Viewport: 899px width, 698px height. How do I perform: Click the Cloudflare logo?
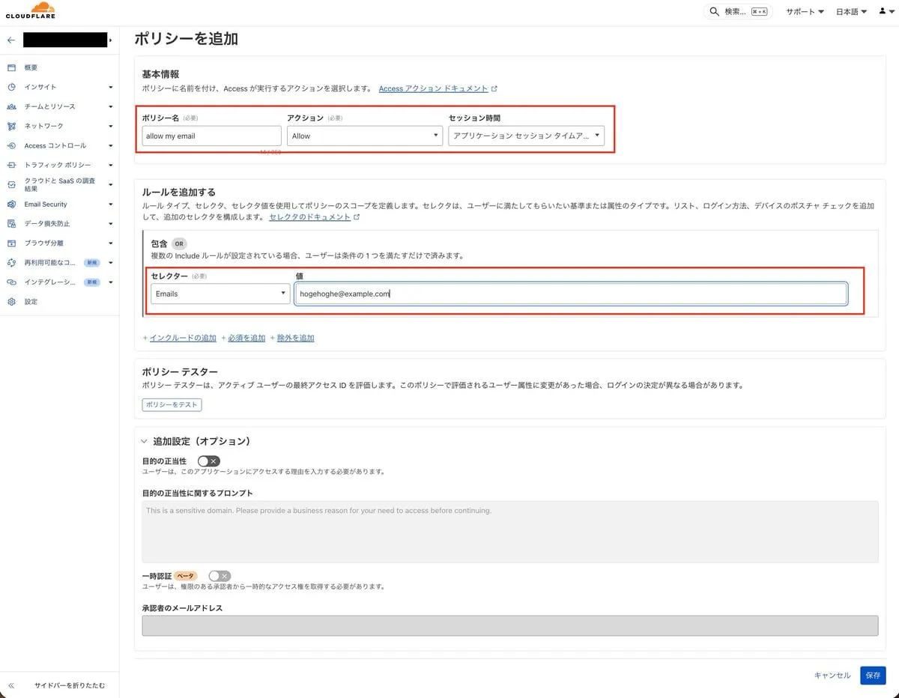[x=30, y=11]
